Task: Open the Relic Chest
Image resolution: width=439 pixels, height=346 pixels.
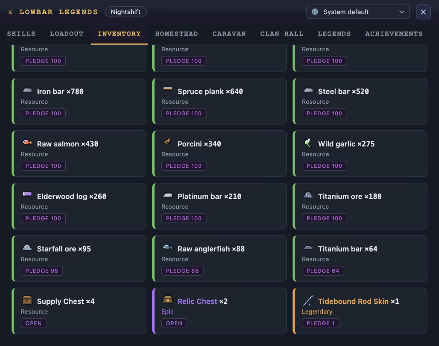Action: (x=174, y=324)
